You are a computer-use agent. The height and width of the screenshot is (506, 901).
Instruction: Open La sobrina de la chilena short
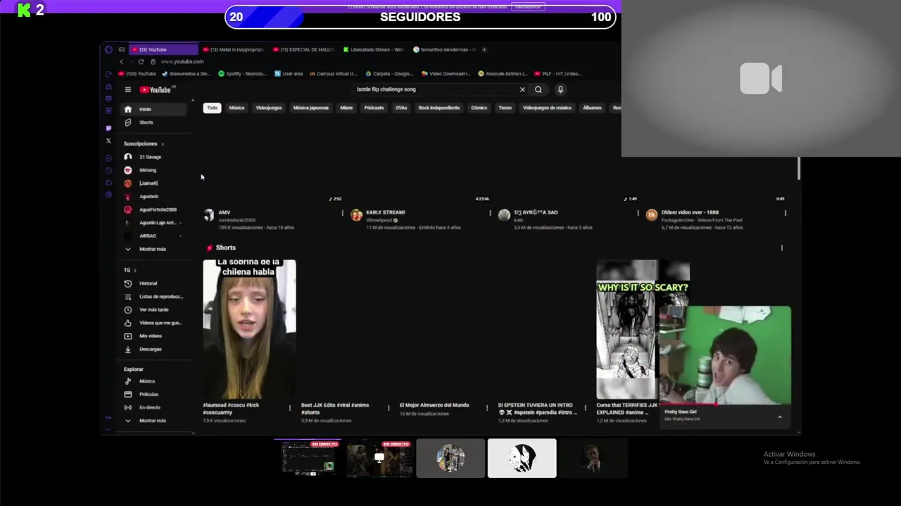(x=249, y=330)
